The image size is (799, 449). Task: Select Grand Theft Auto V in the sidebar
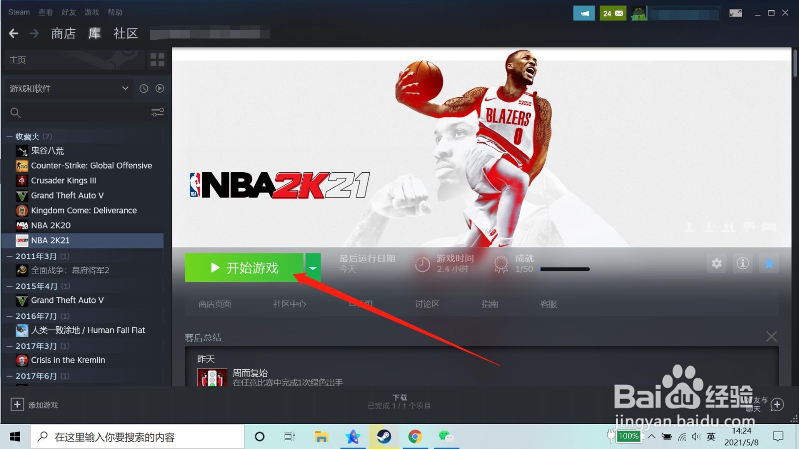pyautogui.click(x=67, y=196)
